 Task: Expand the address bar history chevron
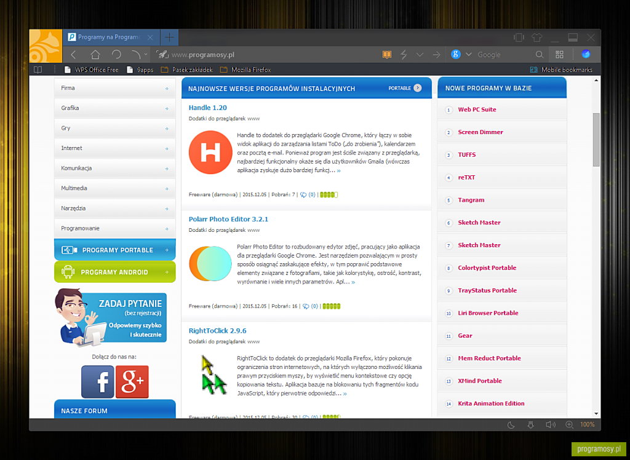coord(420,55)
